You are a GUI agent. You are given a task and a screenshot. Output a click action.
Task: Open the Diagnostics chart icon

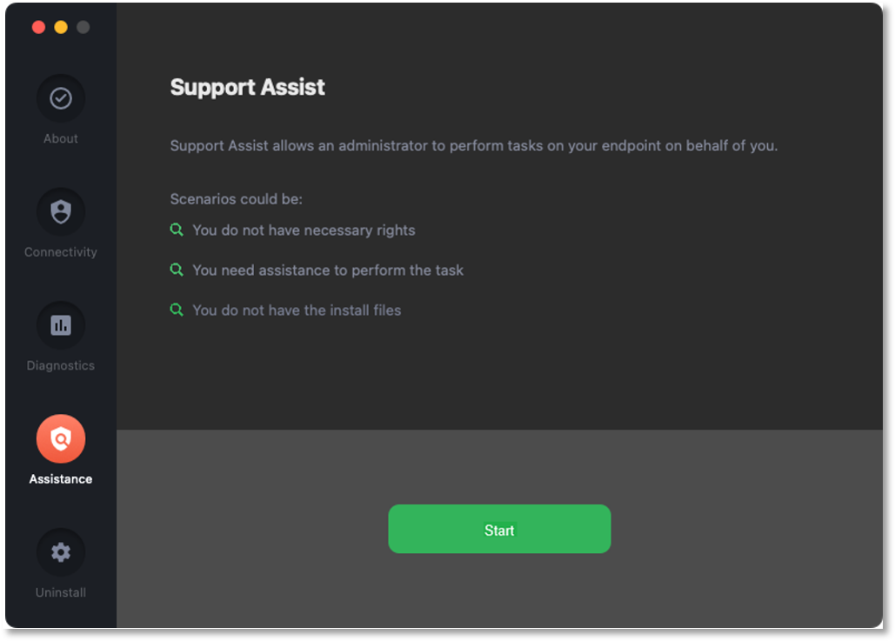(x=61, y=325)
